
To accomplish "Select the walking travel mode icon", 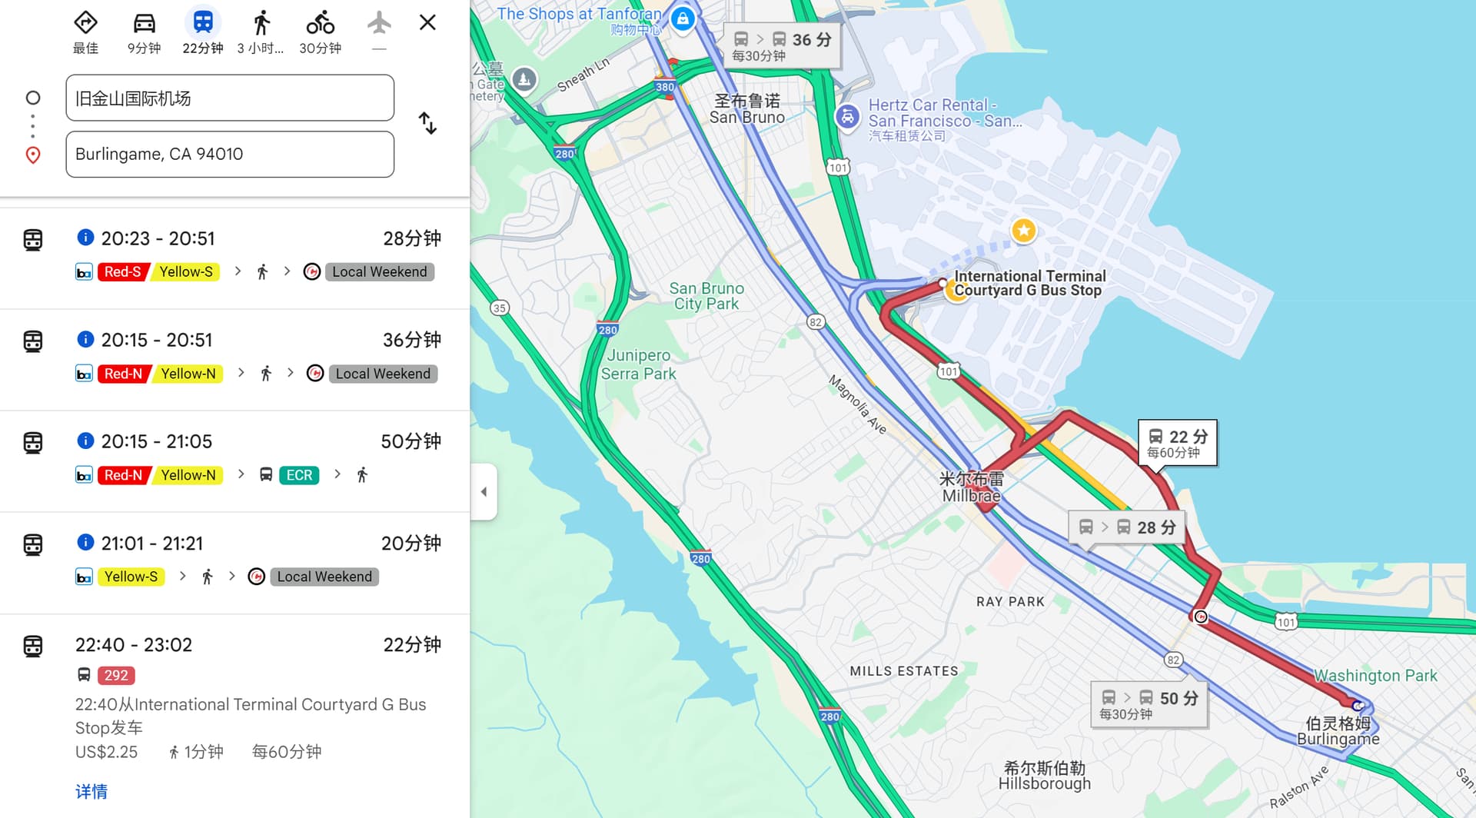I will point(261,23).
